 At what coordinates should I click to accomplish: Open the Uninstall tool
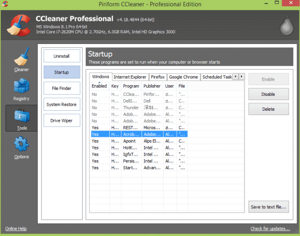click(62, 56)
